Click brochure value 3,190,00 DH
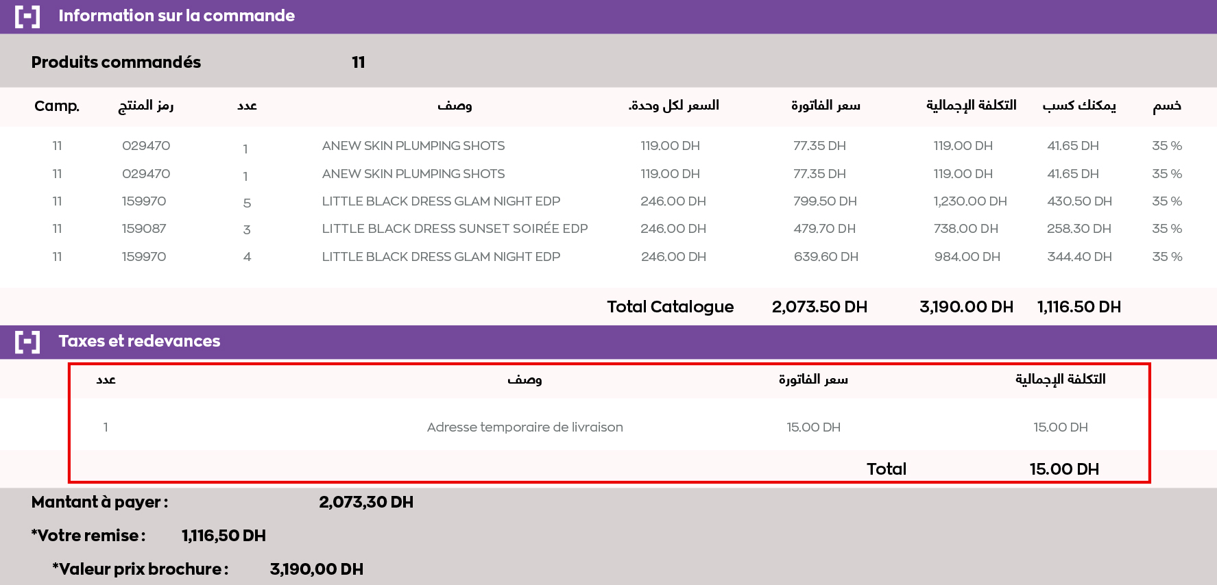Viewport: 1217px width, 585px height. pyautogui.click(x=316, y=569)
